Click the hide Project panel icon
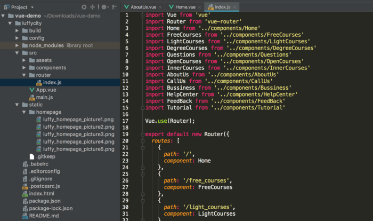The height and width of the screenshot is (221, 373). click(115, 7)
